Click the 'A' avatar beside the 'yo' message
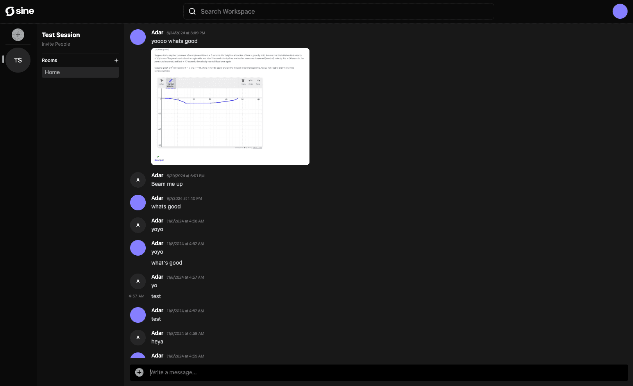 pos(138,281)
